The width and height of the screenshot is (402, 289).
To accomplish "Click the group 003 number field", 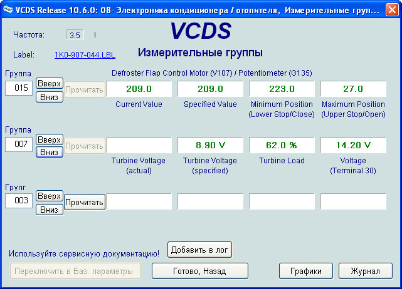I will [x=19, y=201].
